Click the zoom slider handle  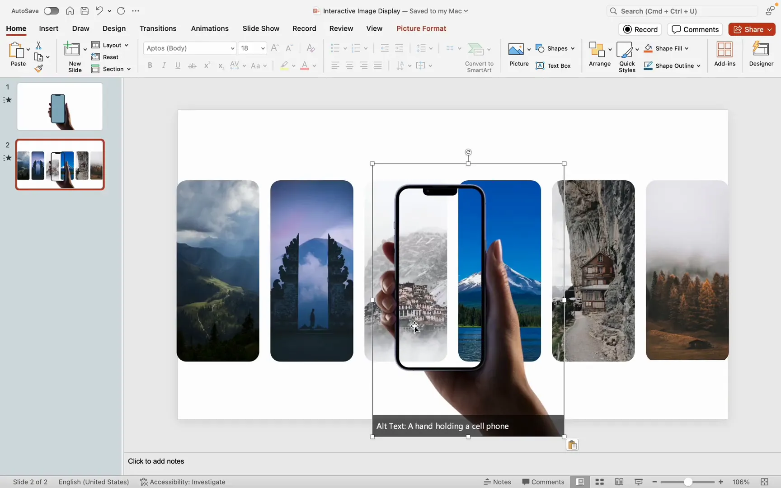point(688,482)
